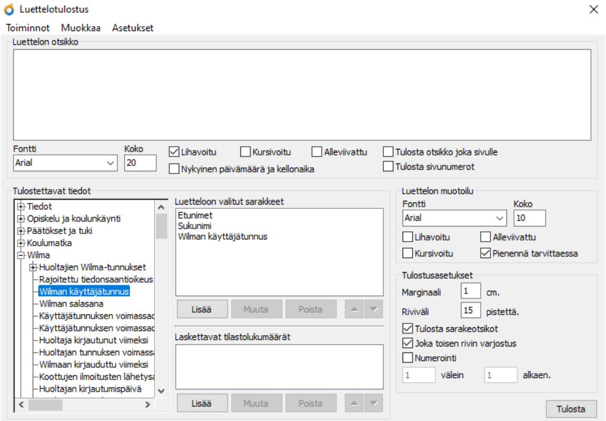Select Wilmaan kirjauduttu viimeksi in the tree

click(x=94, y=365)
